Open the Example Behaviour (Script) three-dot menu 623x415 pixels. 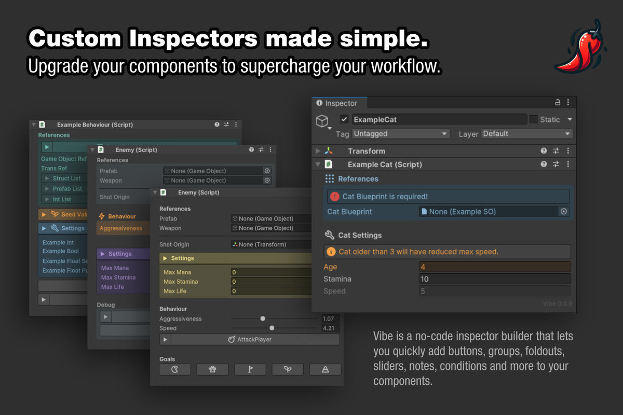point(236,125)
